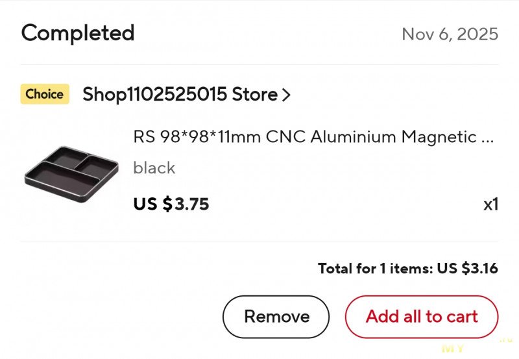The image size is (519, 359).
Task: Click the Nov 6, 2025 order date
Action: coord(450,34)
